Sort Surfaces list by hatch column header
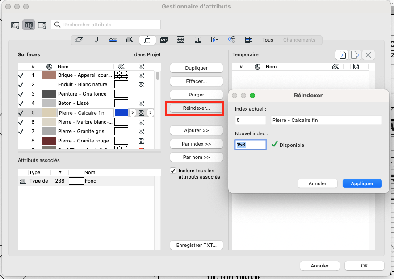Image resolution: width=394 pixels, height=279 pixels. [x=121, y=67]
